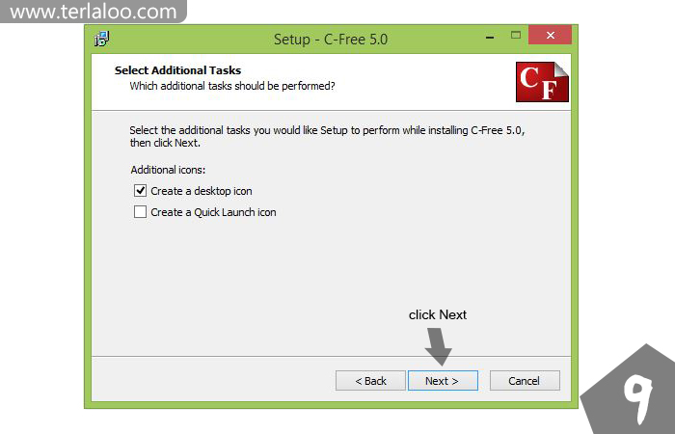The width and height of the screenshot is (675, 434).
Task: Click the 'Create a desktop icon' label text
Action: point(201,191)
